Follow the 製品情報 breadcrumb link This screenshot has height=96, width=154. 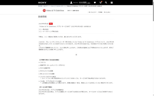click(40, 6)
